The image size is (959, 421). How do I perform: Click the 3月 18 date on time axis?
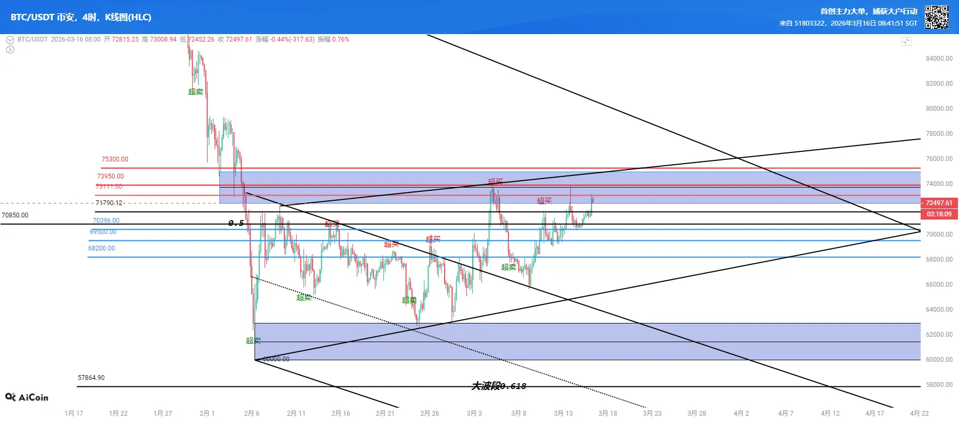click(x=608, y=414)
